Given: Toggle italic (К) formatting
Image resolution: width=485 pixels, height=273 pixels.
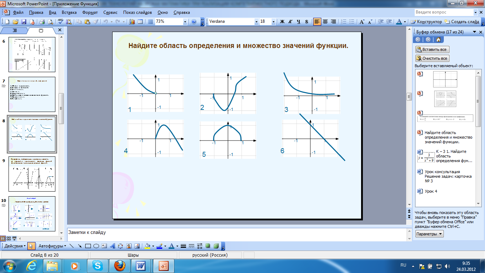Looking at the screenshot, I should [x=290, y=22].
